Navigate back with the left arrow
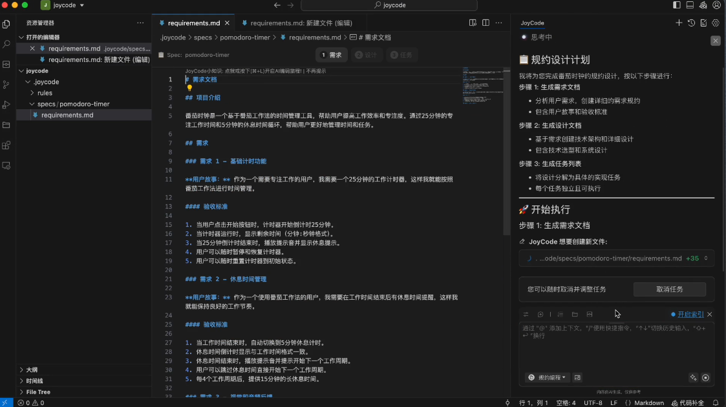 coord(277,5)
